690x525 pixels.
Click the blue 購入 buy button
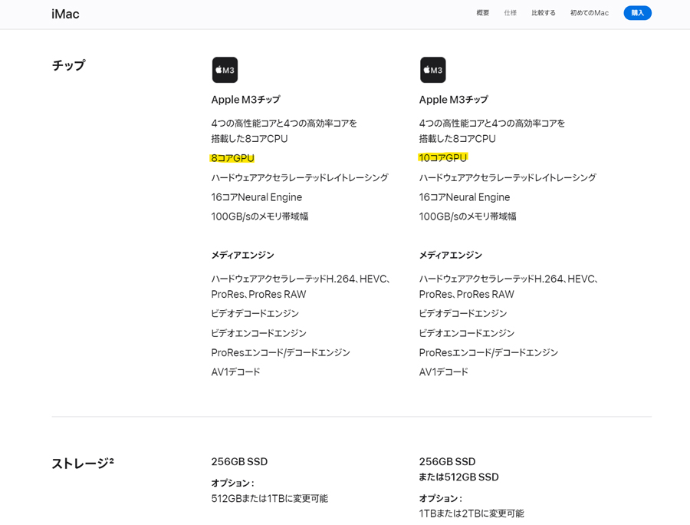(x=637, y=13)
